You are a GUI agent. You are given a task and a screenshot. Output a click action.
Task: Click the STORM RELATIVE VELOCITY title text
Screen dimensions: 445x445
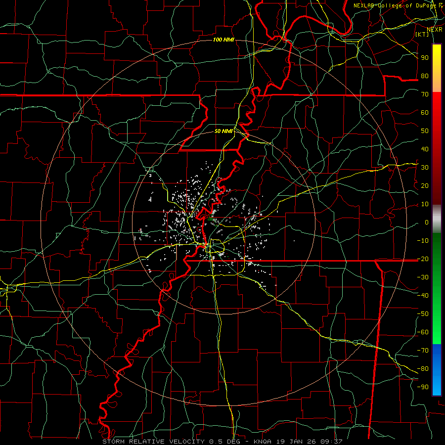tap(153, 442)
